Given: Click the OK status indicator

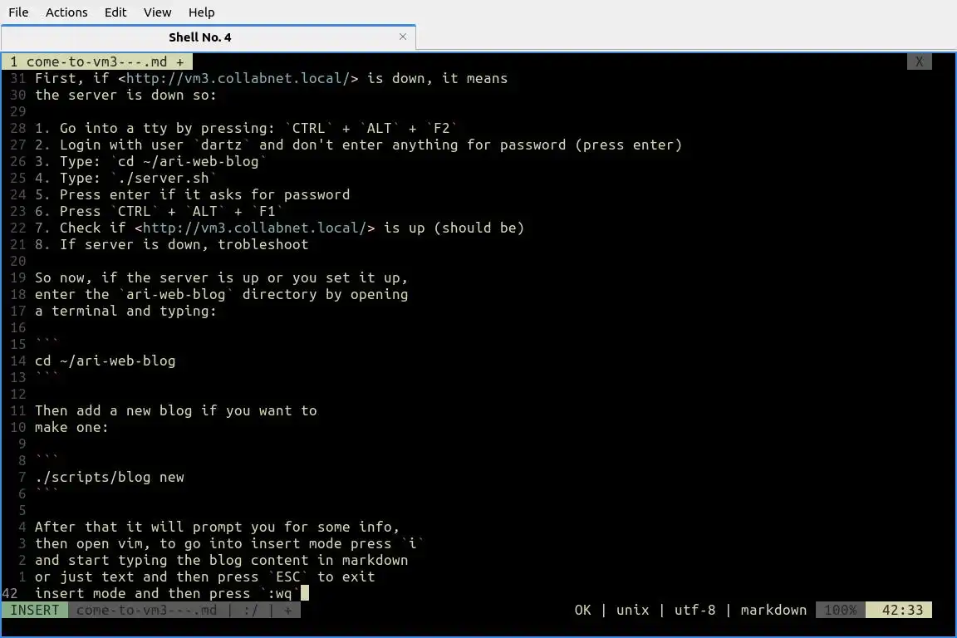Looking at the screenshot, I should pyautogui.click(x=583, y=610).
